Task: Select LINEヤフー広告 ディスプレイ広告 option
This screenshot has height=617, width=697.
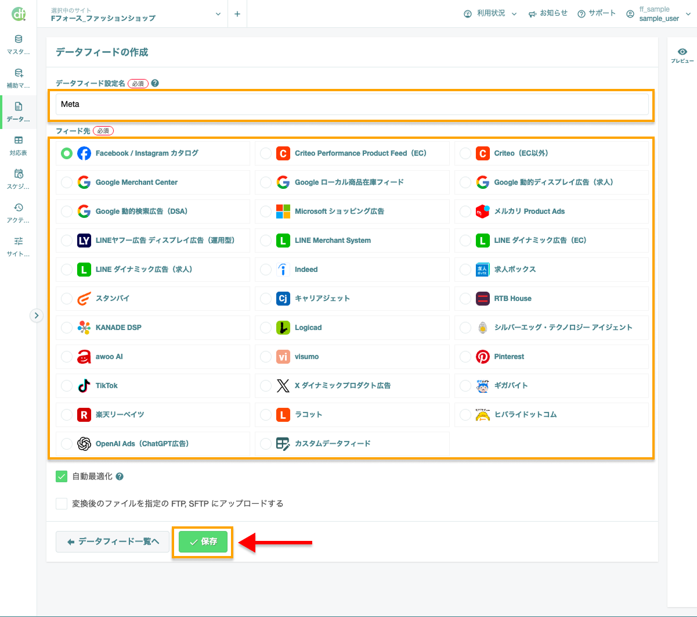Action: [x=153, y=241]
